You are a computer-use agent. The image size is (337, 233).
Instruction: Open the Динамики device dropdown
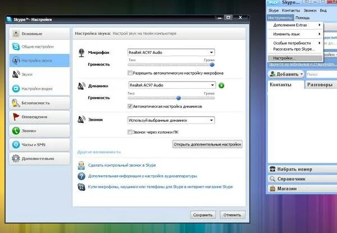click(172, 85)
